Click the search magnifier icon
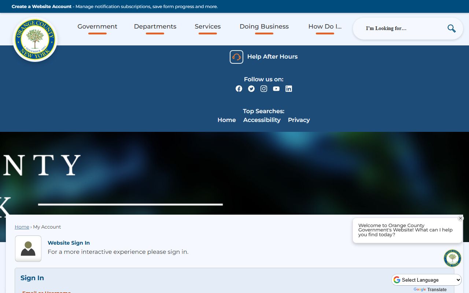The image size is (469, 293). pyautogui.click(x=451, y=28)
